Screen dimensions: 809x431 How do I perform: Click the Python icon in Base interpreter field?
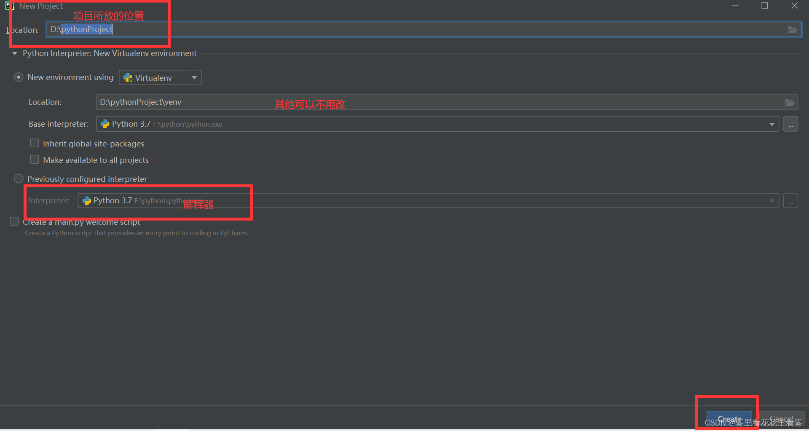pyautogui.click(x=105, y=124)
